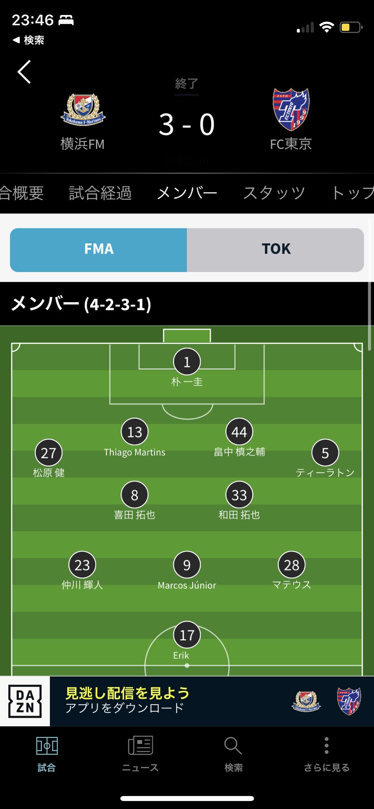The height and width of the screenshot is (809, 374).
Task: Select striker number 17 Erik
Action: coord(187,635)
